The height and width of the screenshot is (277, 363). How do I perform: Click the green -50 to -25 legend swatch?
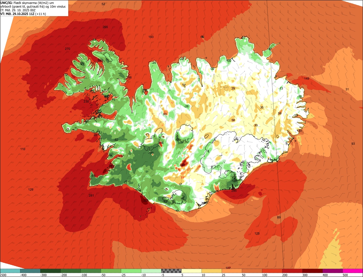point(111,271)
